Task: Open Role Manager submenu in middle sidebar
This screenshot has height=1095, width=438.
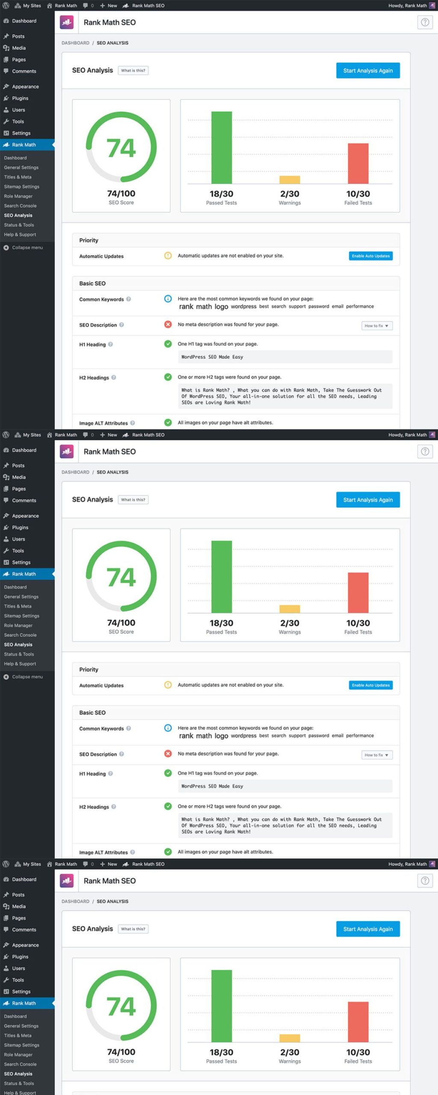Action: click(x=18, y=626)
